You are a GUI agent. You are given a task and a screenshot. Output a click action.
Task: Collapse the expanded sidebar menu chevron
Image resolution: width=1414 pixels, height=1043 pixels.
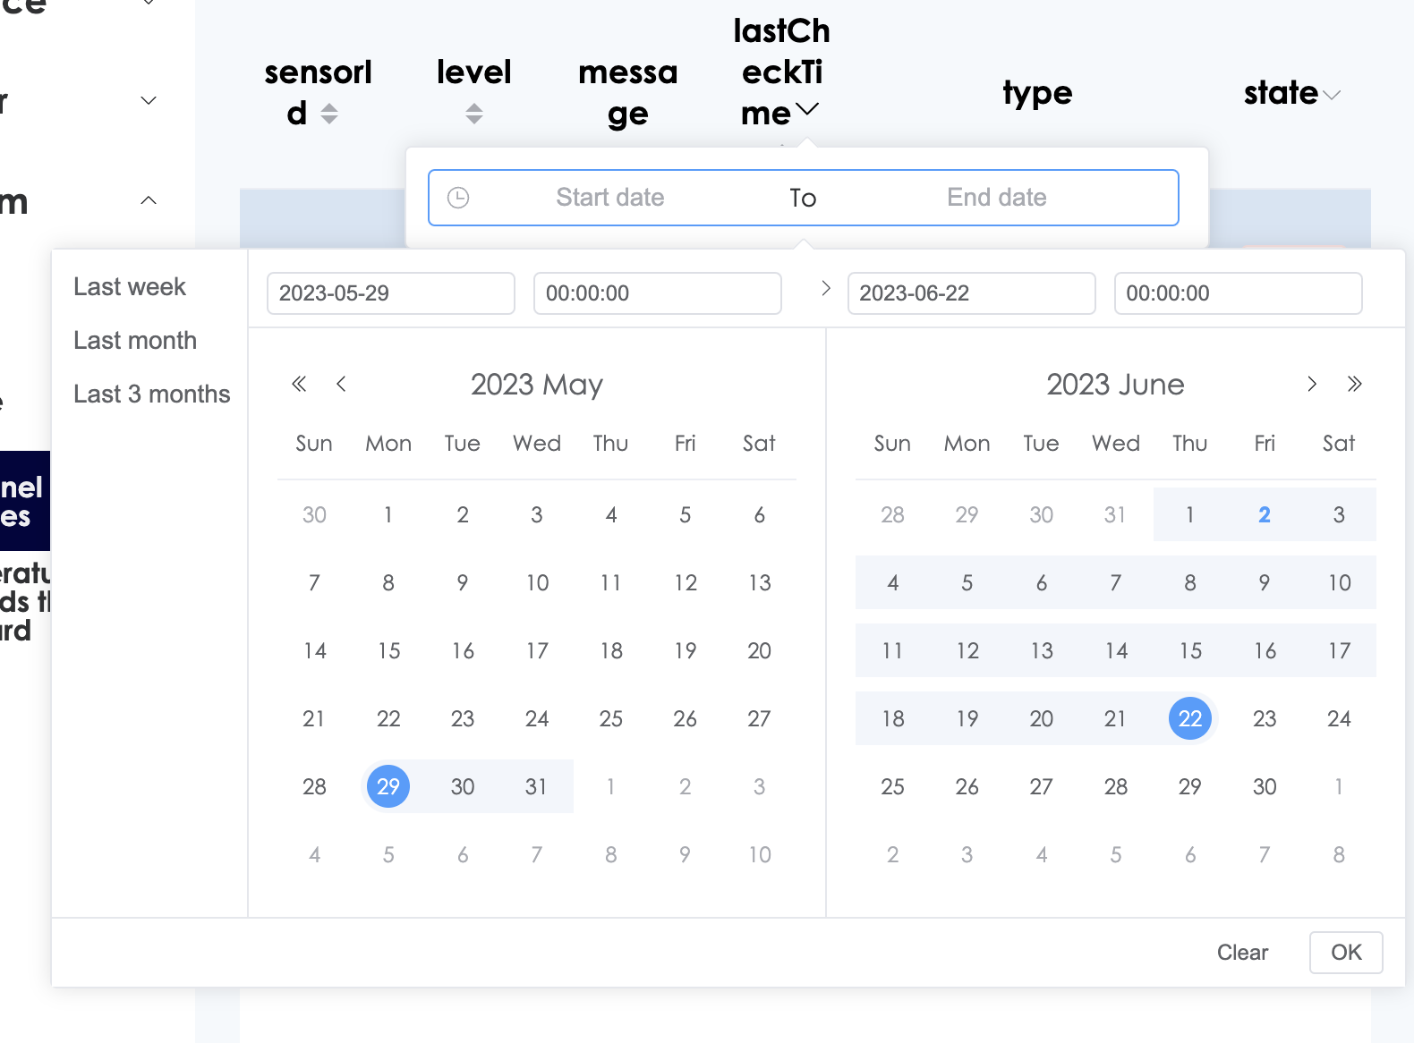point(149,200)
